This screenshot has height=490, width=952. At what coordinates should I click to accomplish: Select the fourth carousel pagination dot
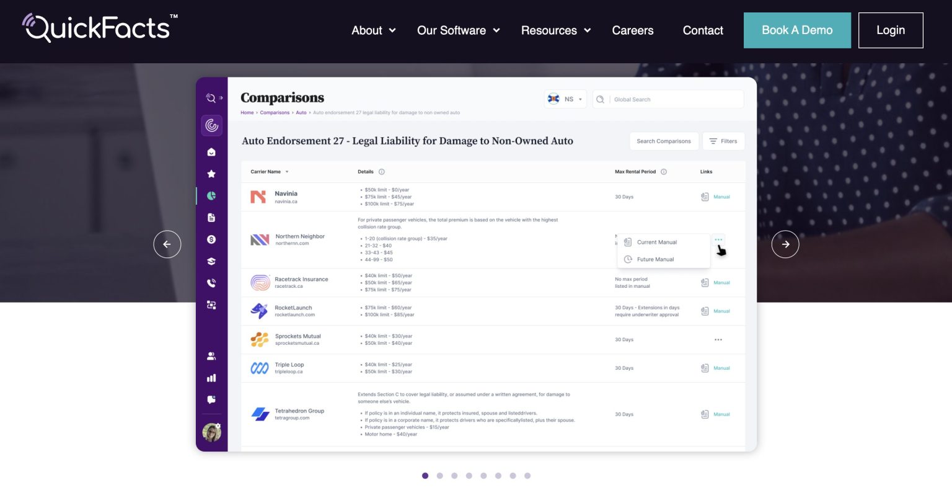coord(469,476)
